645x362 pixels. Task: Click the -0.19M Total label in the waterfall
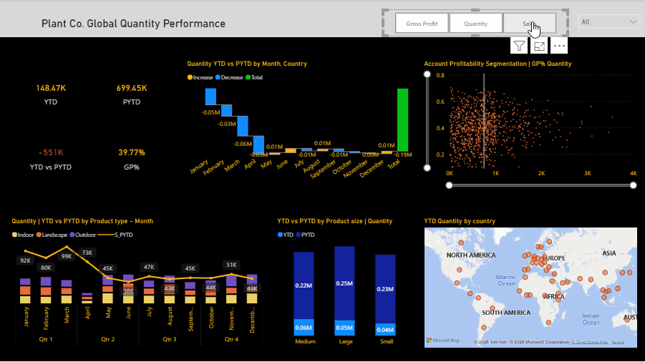403,155
